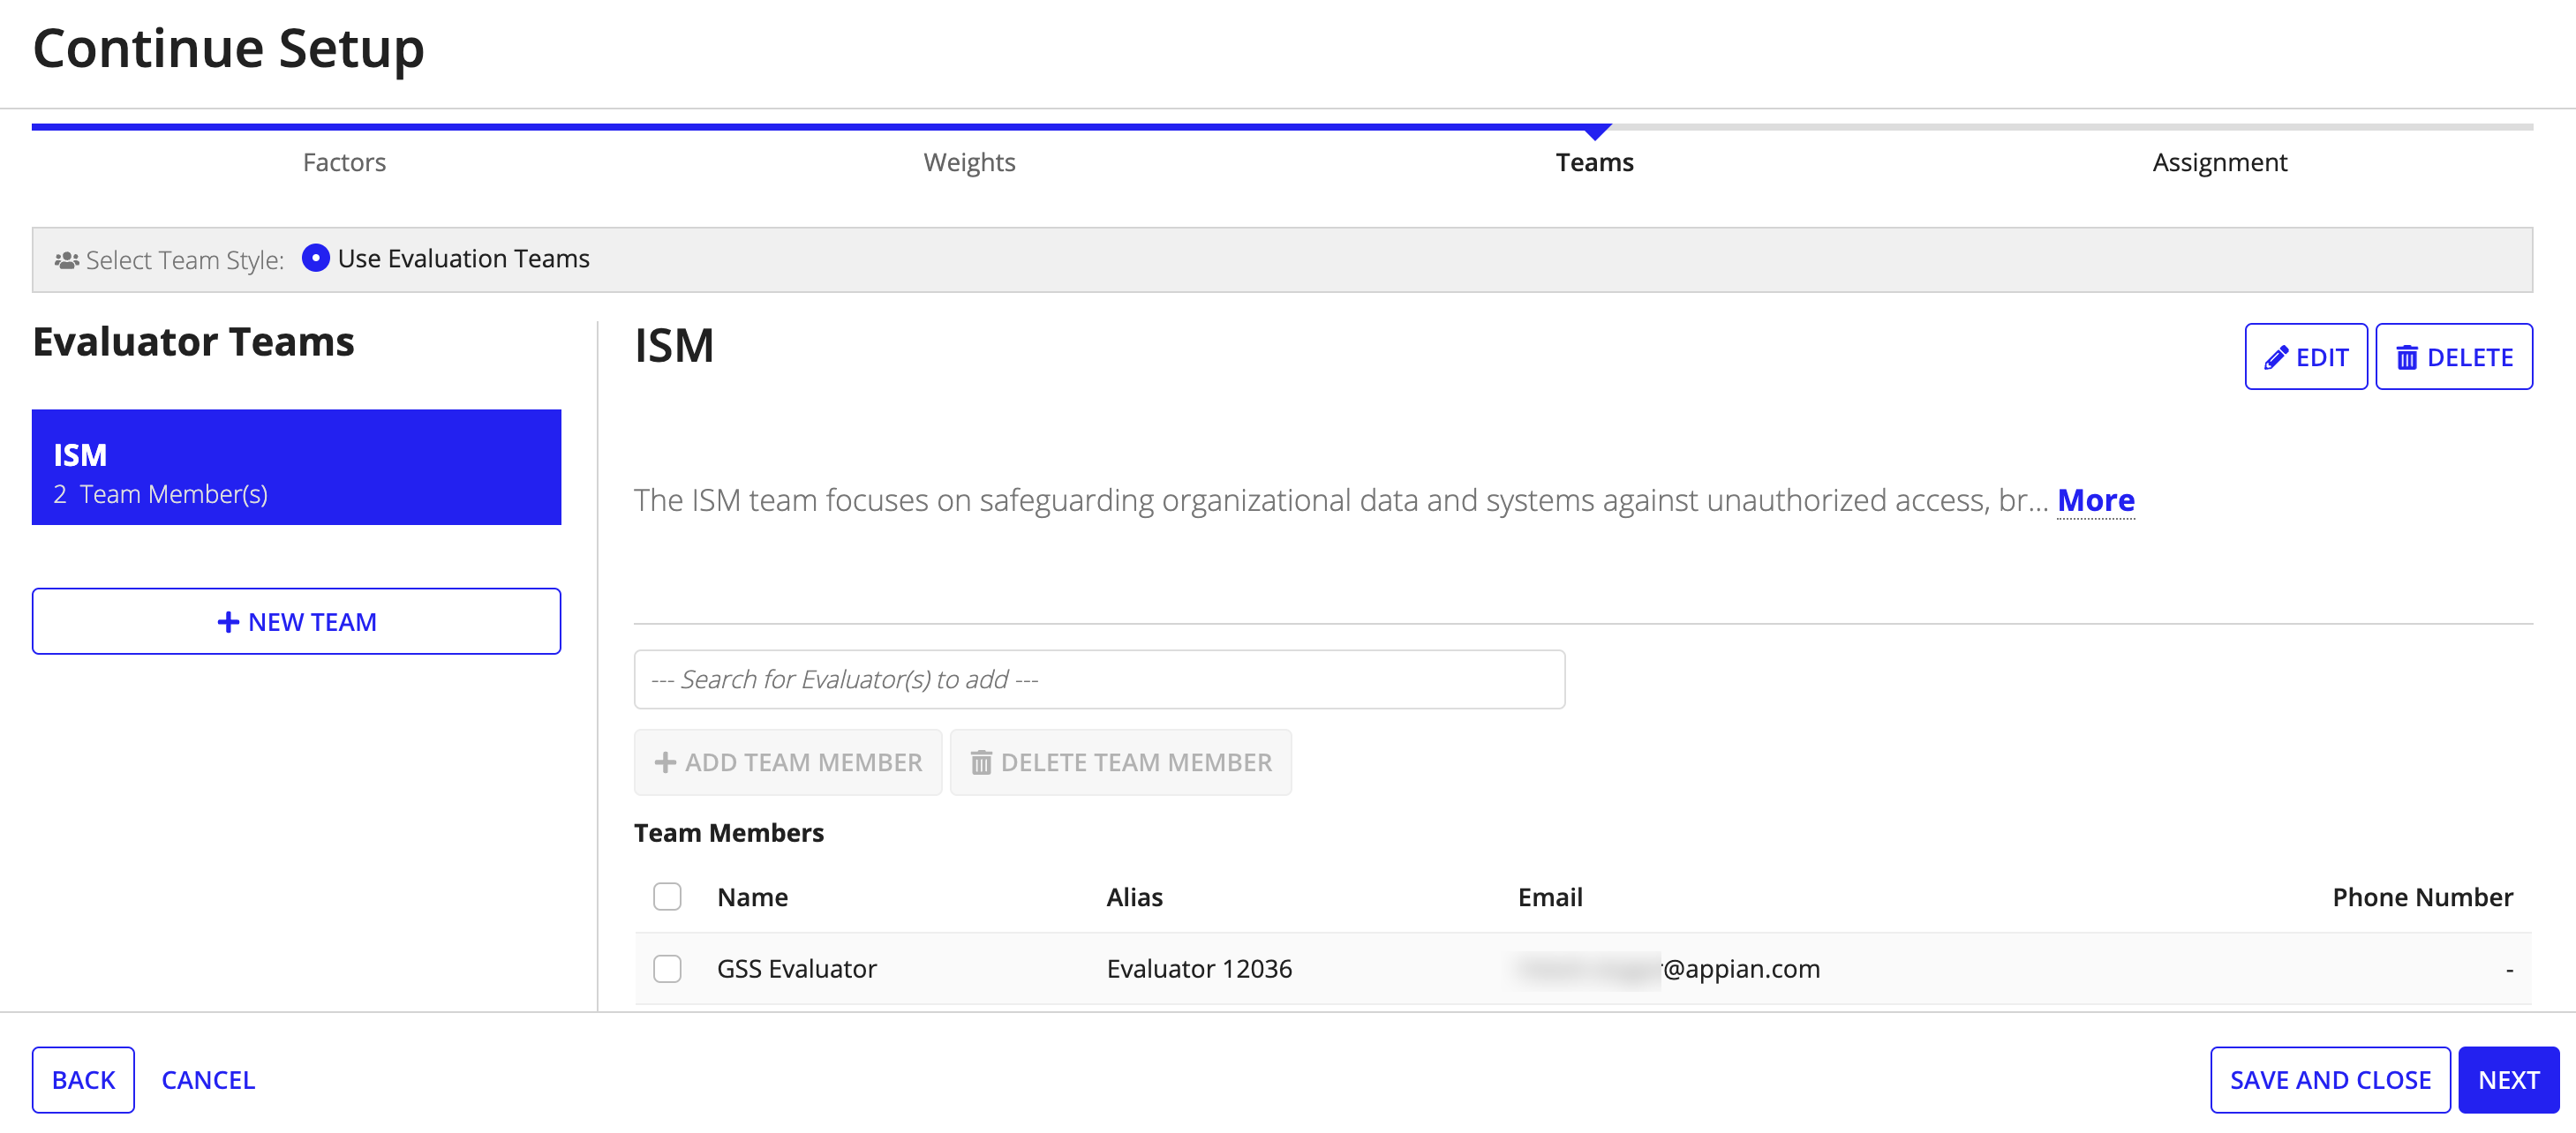Click the @appian.com email cell
Viewport: 2576px width, 1133px height.
1668,968
